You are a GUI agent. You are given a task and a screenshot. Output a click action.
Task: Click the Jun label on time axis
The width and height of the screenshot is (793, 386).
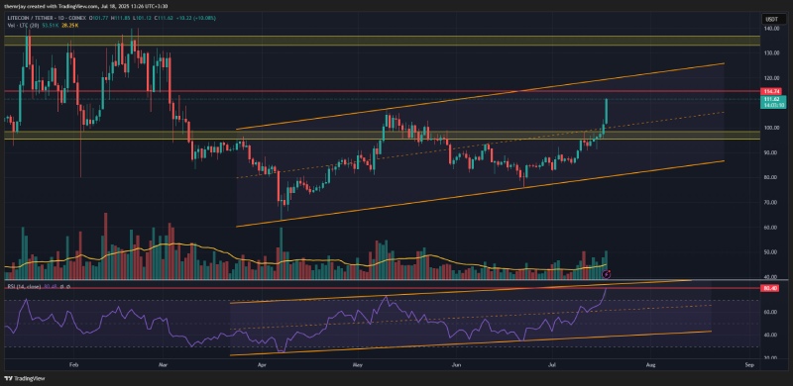pos(457,364)
